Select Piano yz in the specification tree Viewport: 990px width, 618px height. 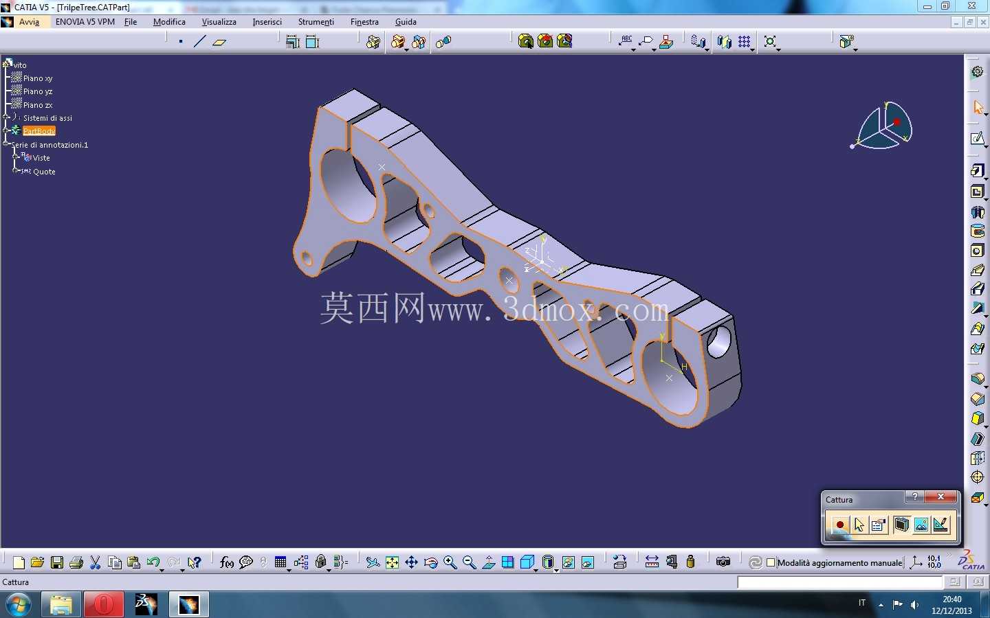[38, 91]
